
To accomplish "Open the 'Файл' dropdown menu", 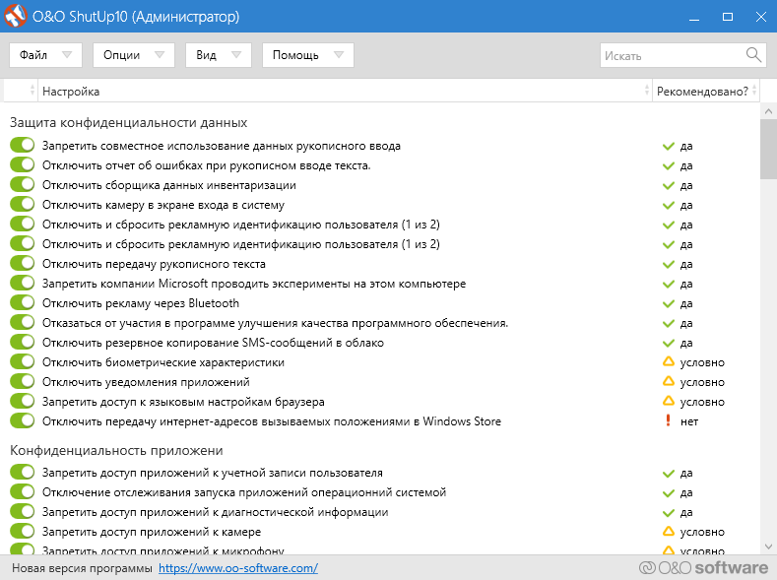I will 45,55.
